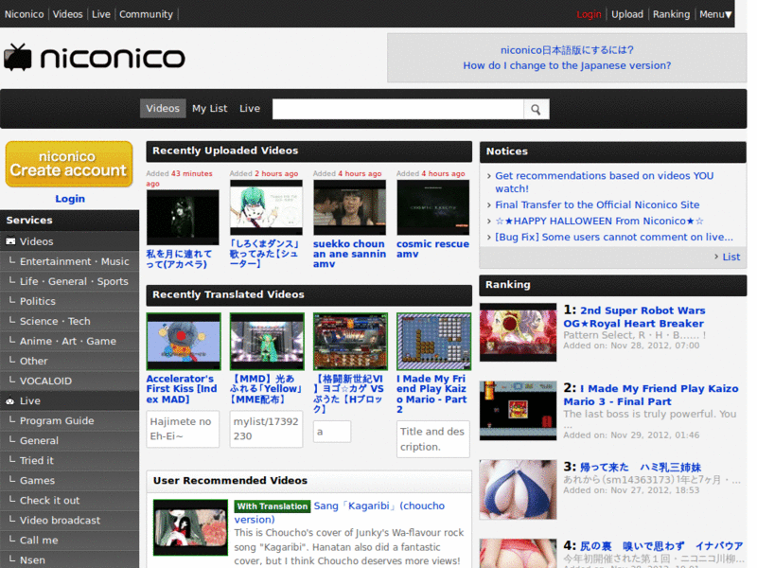Screen dimensions: 757x568
Task: Open the Kagaribi recommended video thumbnail
Action: pyautogui.click(x=191, y=527)
